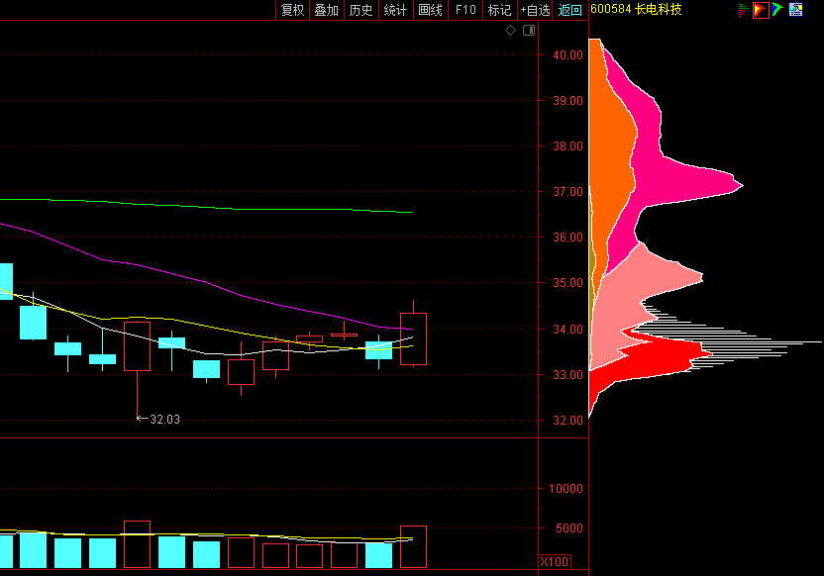
Task: Open the blue settings panel icon
Action: pyautogui.click(x=795, y=10)
